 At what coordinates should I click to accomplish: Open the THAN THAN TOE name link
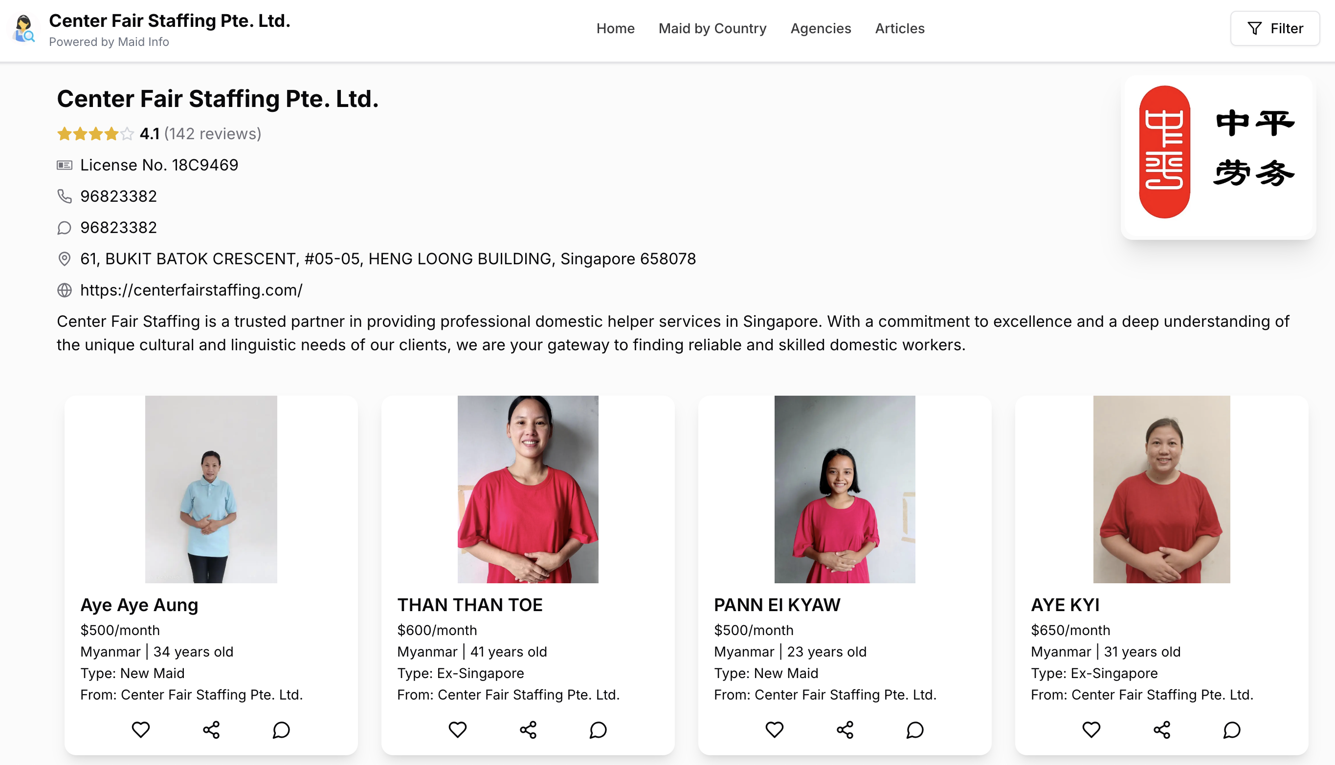point(469,605)
